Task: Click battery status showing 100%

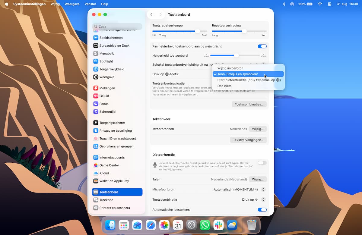Action: (305, 4)
